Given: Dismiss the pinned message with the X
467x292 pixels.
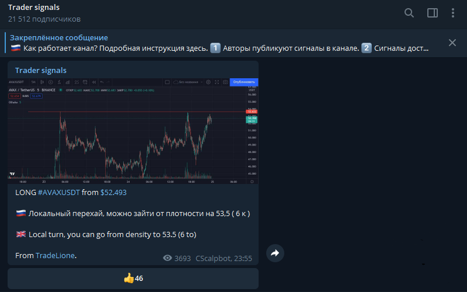Looking at the screenshot, I should click(452, 43).
